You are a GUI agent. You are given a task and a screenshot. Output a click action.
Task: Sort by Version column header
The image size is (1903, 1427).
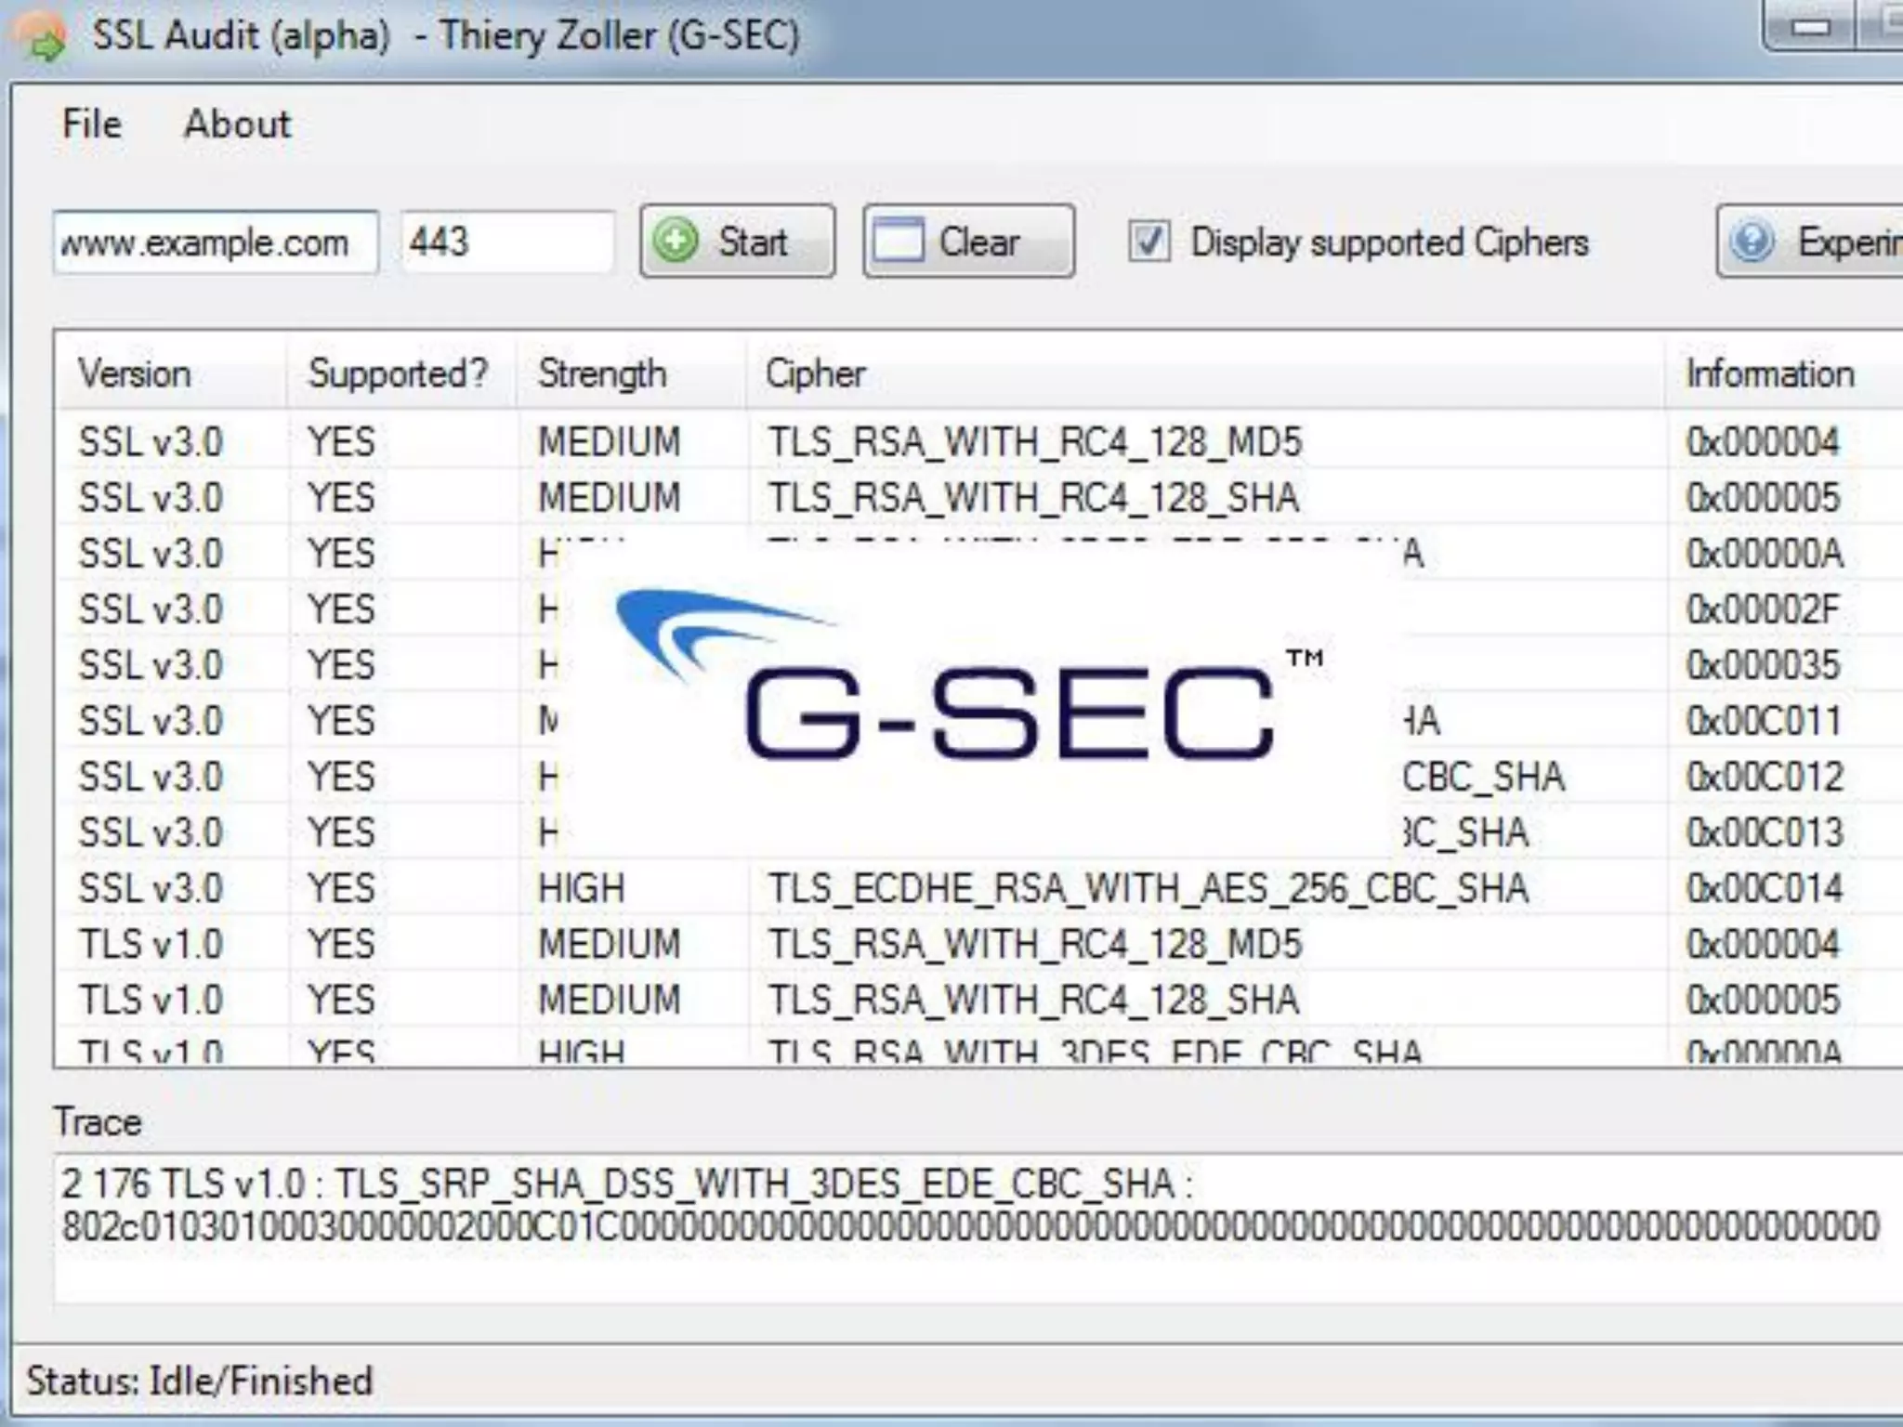[135, 373]
